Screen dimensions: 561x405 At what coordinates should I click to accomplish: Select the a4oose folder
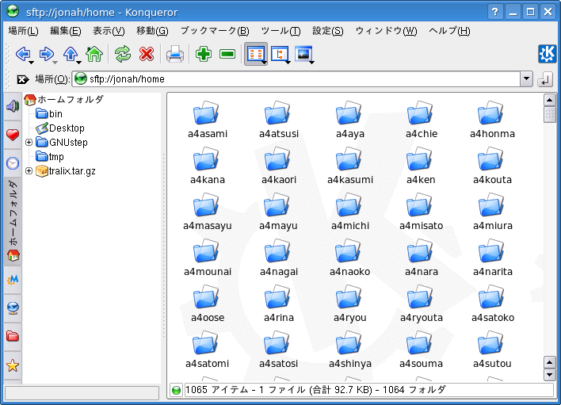(208, 304)
